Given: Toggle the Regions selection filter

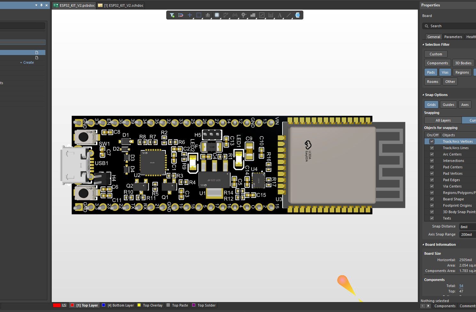Looking at the screenshot, I should (462, 72).
